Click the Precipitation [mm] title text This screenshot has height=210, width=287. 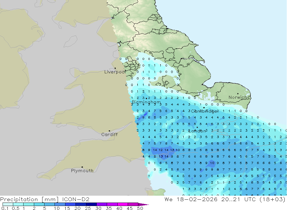point(29,199)
